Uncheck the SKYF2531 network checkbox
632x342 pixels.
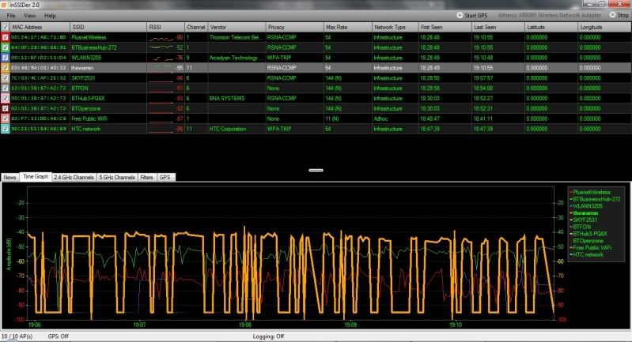tap(5, 78)
